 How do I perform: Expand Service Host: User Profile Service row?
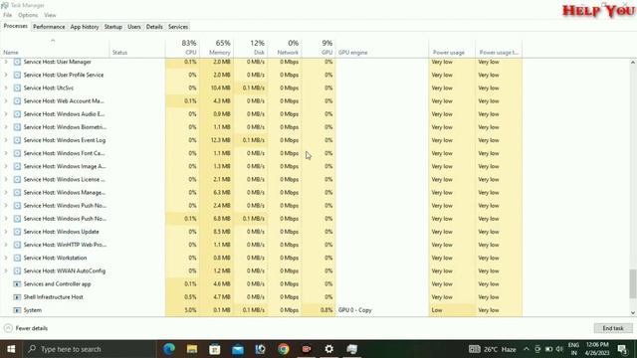[6, 75]
